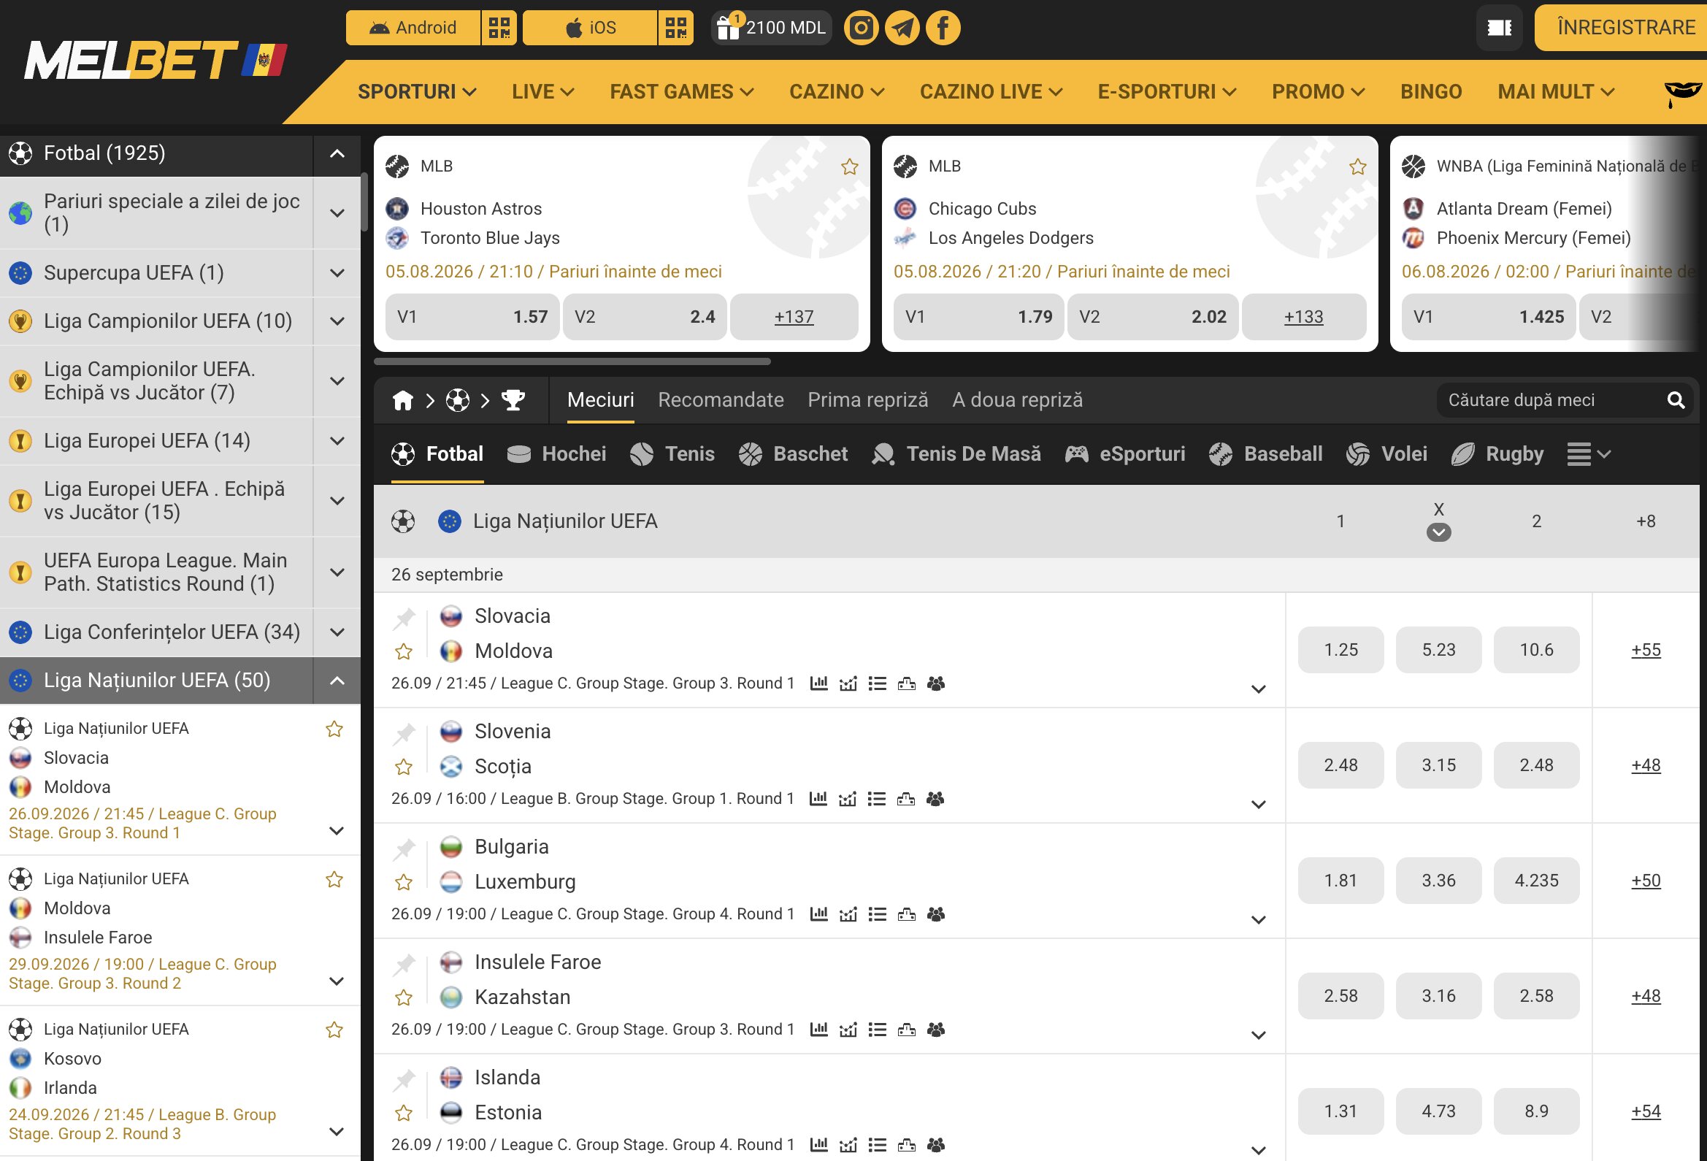Select draw odds 3.15 for Slovenia–Scoția
1707x1161 pixels.
1438,766
